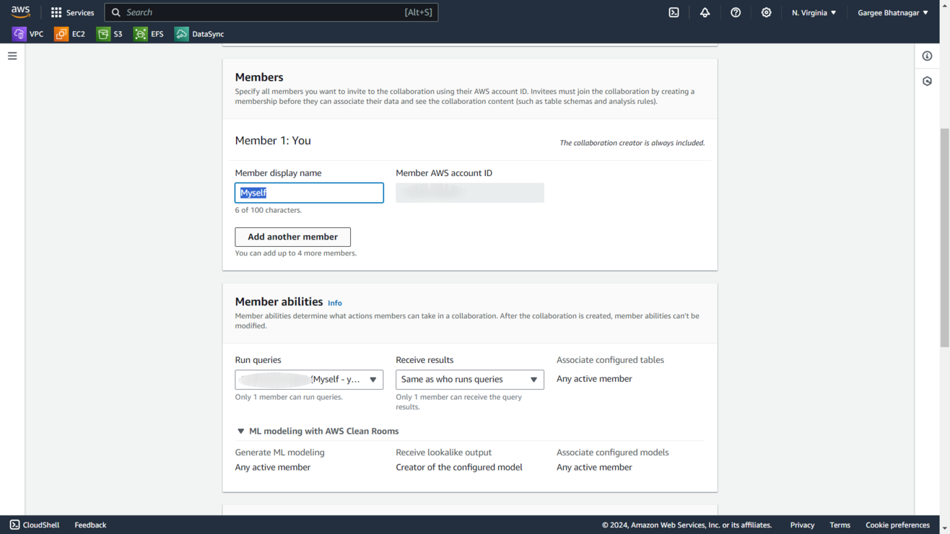The width and height of the screenshot is (950, 534).
Task: Open the side navigation hamburger menu
Action: (x=12, y=56)
